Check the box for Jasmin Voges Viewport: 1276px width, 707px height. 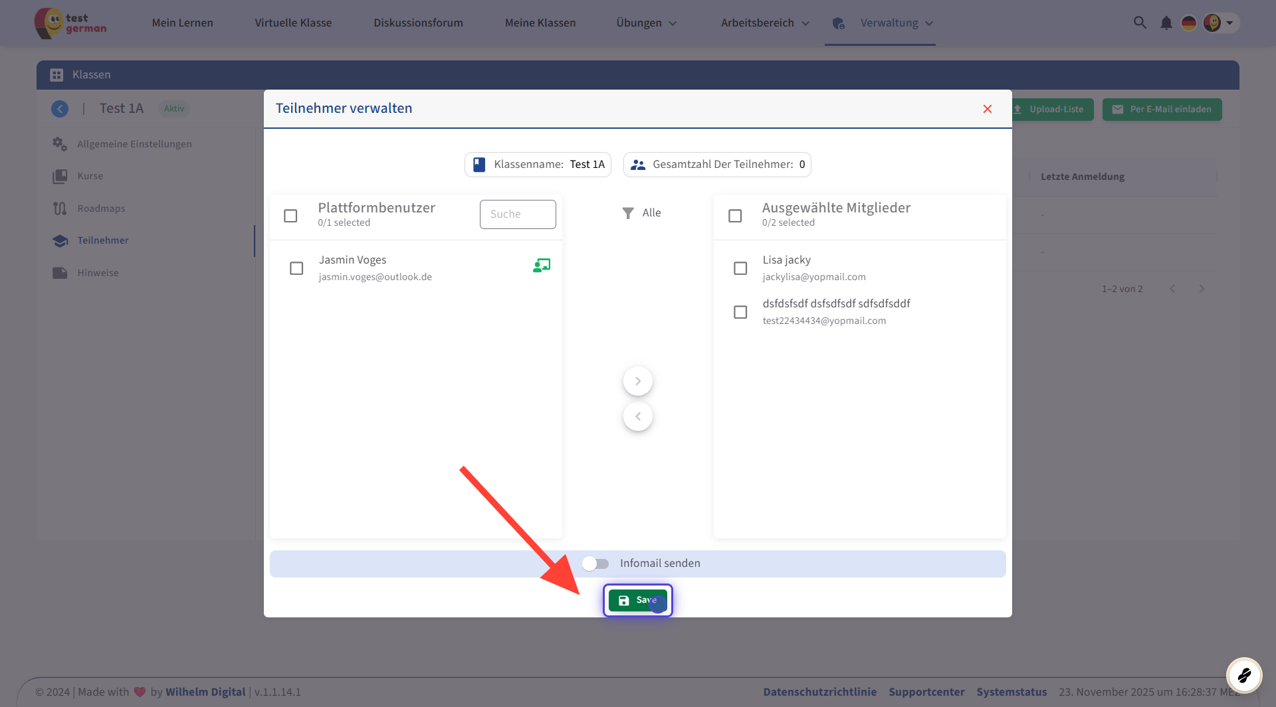(296, 268)
